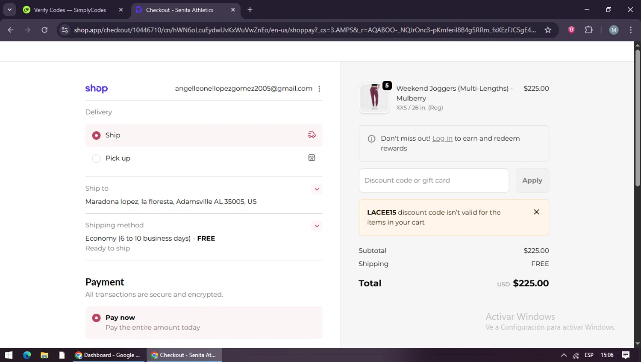Close the Checkout Senita Athletics tab
This screenshot has height=362, width=641.
(233, 10)
